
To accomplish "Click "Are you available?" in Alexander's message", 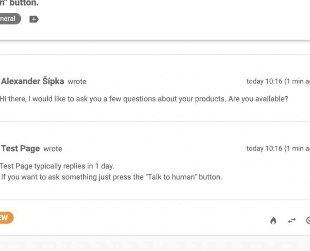I will click(258, 99).
